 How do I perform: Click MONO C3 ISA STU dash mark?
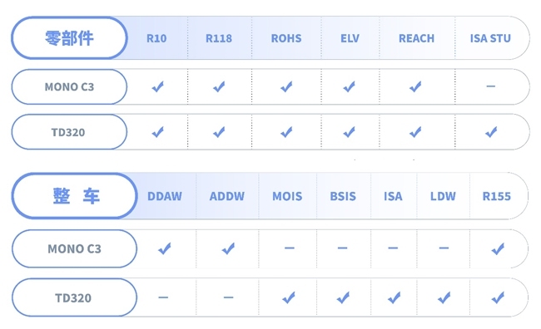490,86
